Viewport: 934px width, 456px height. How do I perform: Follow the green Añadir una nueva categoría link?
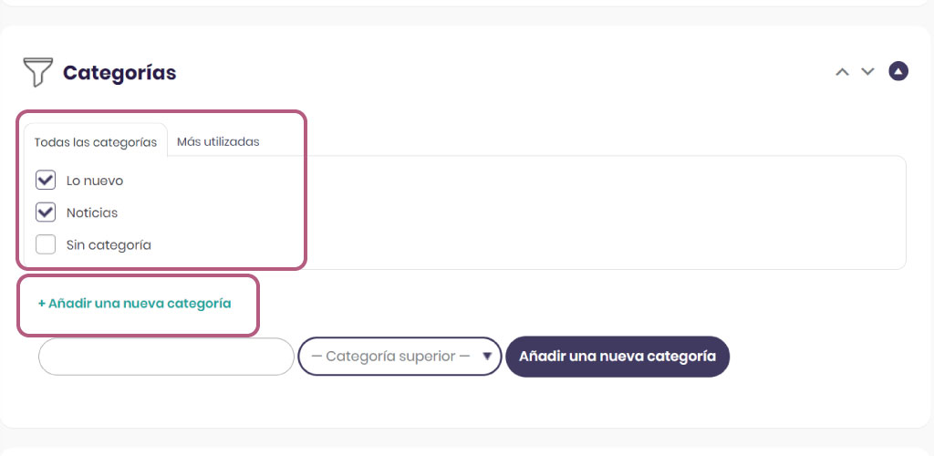point(135,304)
